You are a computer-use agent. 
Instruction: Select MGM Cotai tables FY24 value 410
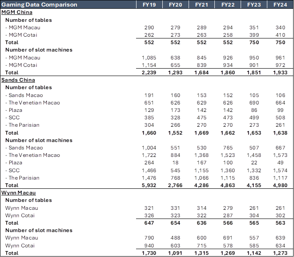click(280, 35)
